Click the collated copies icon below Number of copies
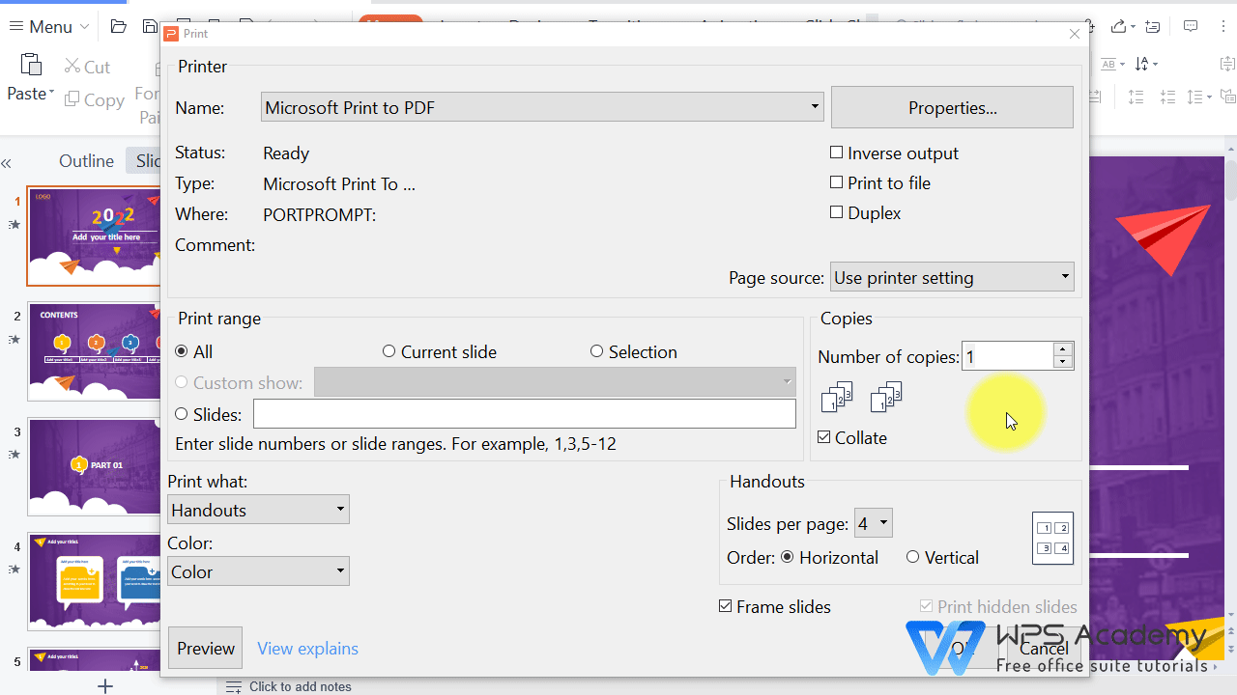The image size is (1237, 695). [835, 396]
